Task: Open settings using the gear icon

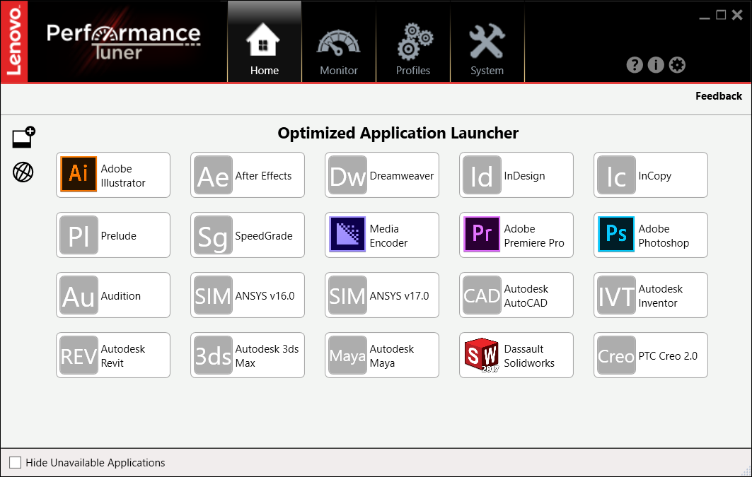Action: pos(677,64)
